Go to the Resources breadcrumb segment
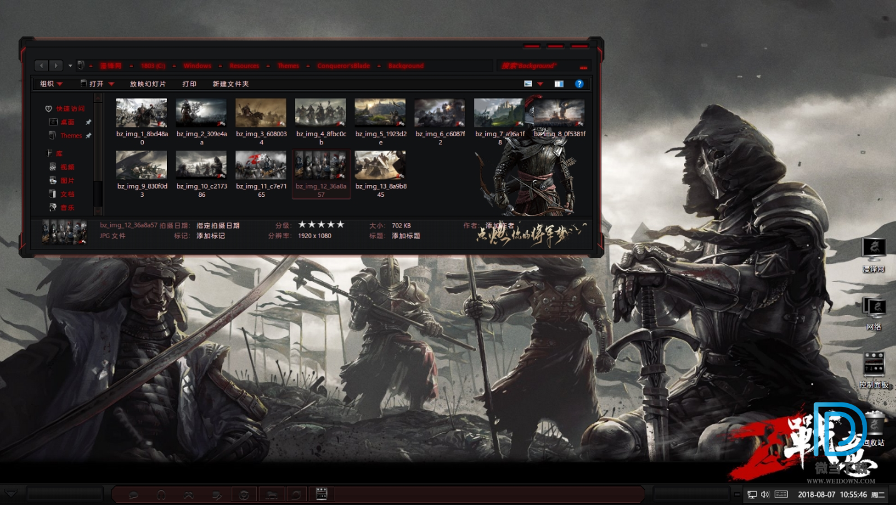 [x=244, y=66]
